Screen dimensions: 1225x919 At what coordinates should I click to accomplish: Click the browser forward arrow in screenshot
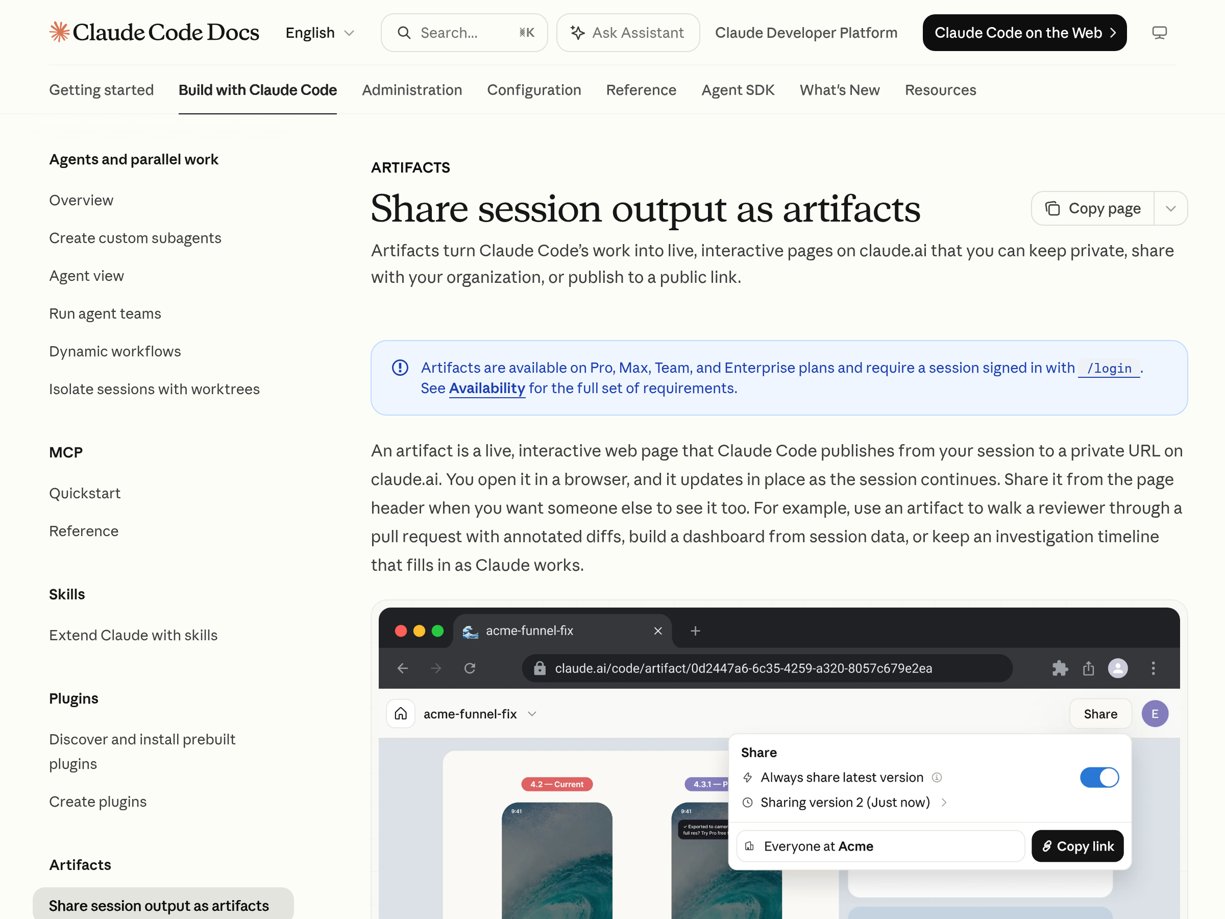click(x=436, y=669)
